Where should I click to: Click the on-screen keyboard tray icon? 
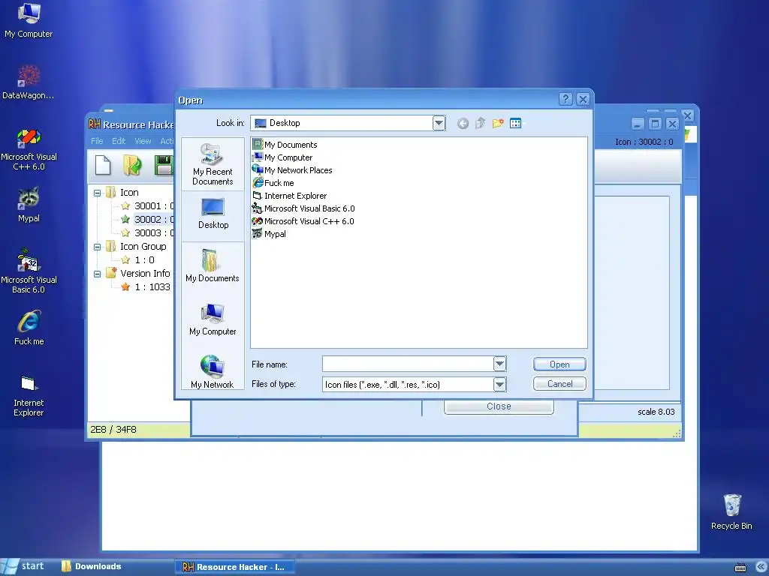tap(740, 568)
